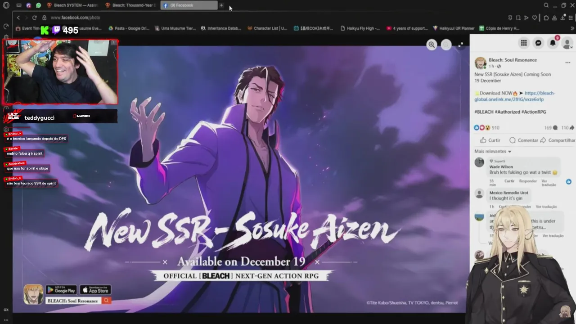
Task: Go back in browser history
Action: point(18,18)
